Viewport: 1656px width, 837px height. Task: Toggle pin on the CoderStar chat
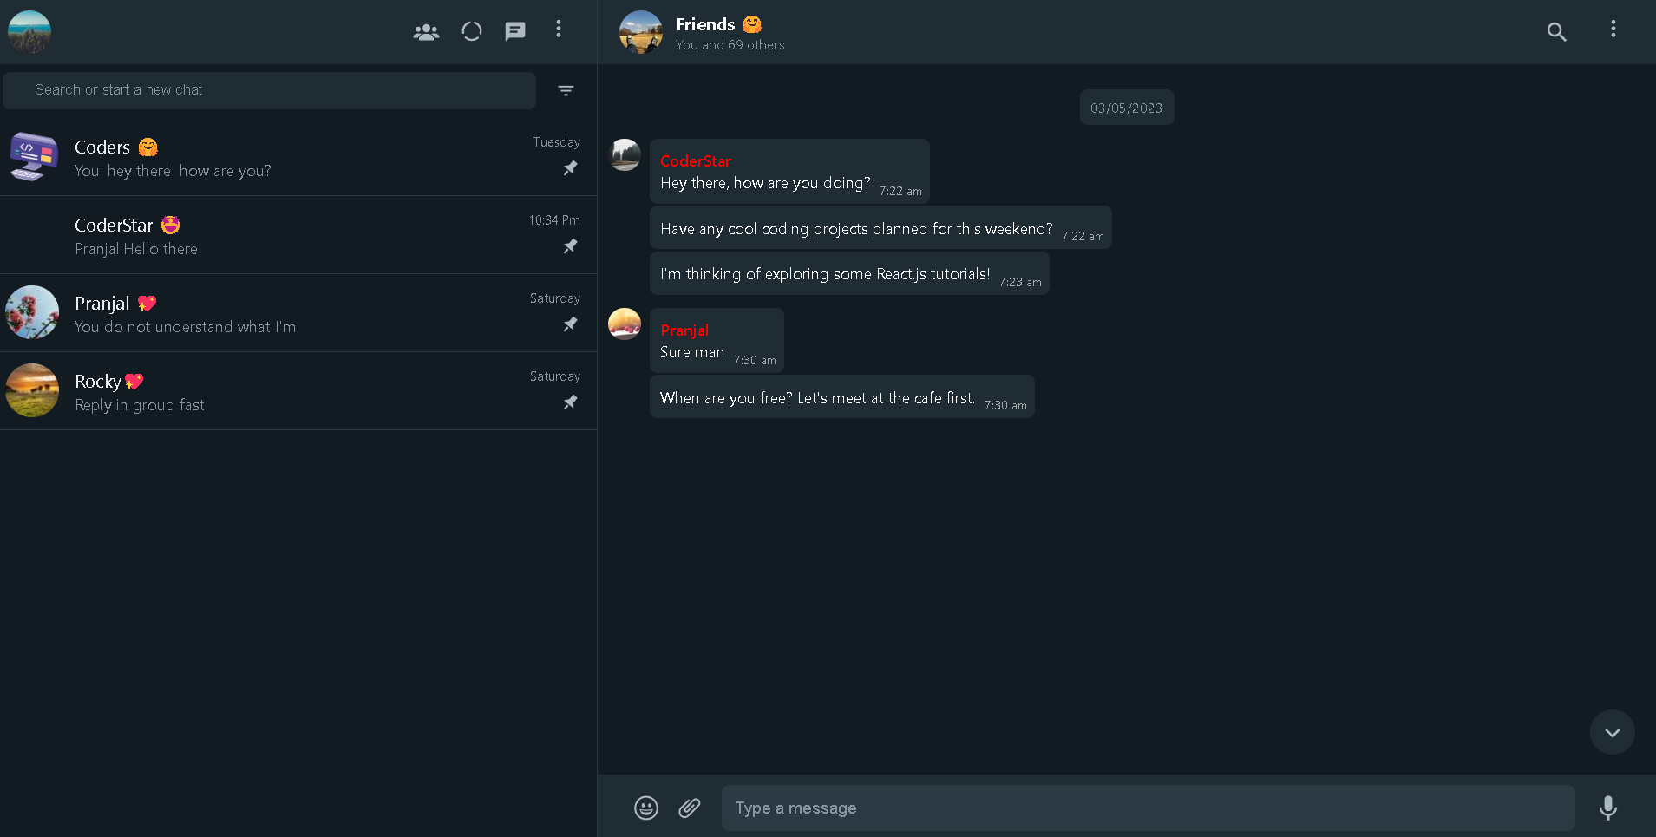point(570,246)
